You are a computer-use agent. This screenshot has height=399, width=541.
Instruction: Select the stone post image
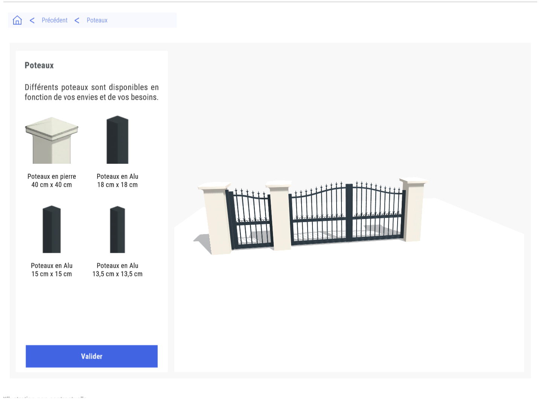(52, 140)
